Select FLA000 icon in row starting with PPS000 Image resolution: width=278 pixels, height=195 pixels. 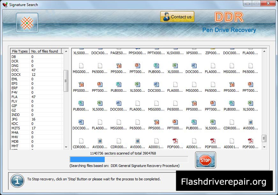tap(175, 84)
